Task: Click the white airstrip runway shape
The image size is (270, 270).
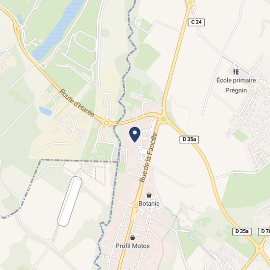Action: (70, 201)
